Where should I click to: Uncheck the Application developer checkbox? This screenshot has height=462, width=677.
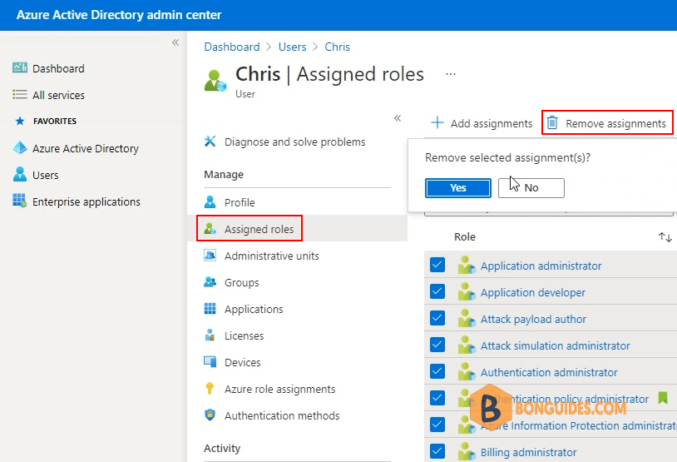pyautogui.click(x=437, y=291)
